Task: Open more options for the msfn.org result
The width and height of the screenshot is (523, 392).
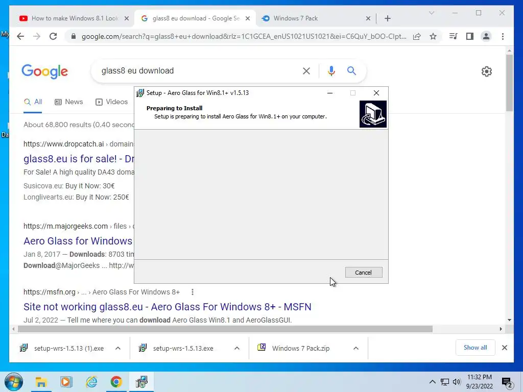Action: click(193, 292)
